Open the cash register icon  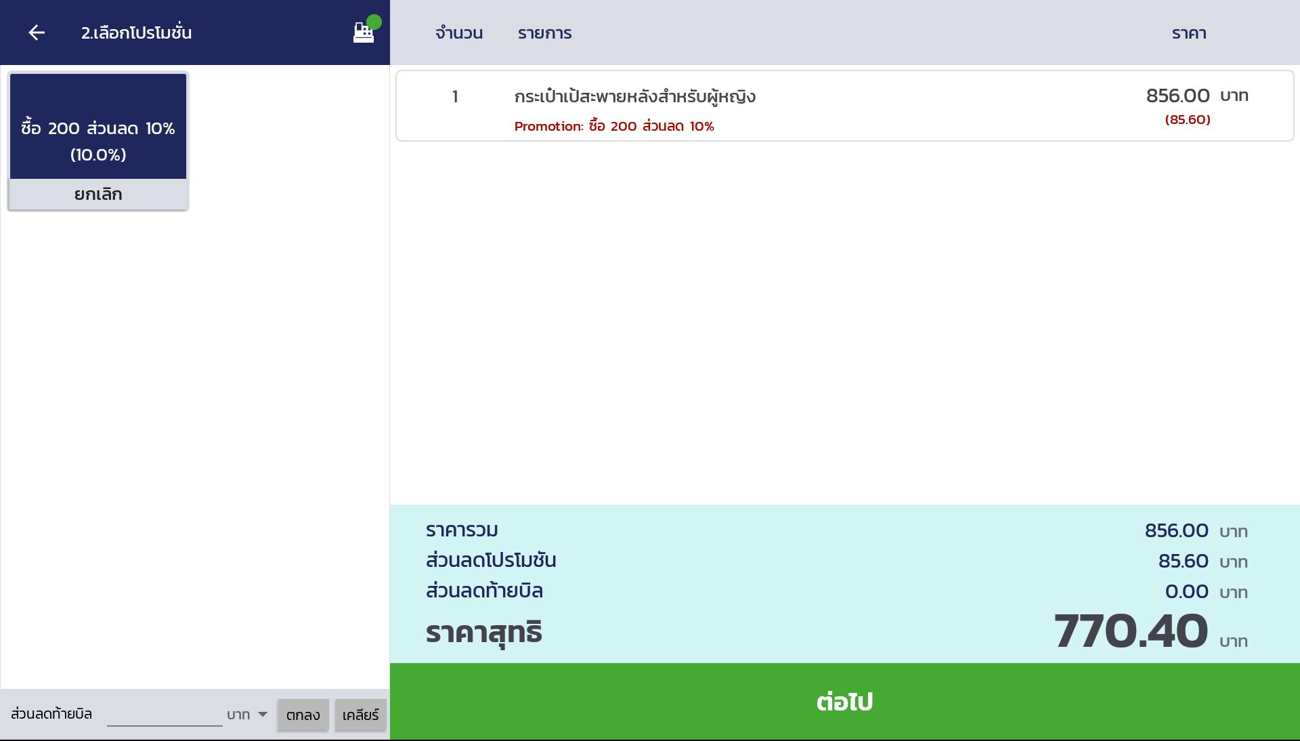[364, 34]
